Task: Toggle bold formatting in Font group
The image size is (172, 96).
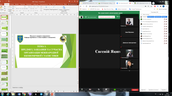Action: pyautogui.click(x=17, y=9)
